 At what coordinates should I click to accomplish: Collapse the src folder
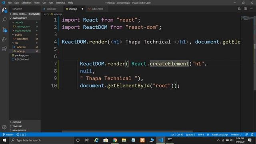click(x=25, y=43)
